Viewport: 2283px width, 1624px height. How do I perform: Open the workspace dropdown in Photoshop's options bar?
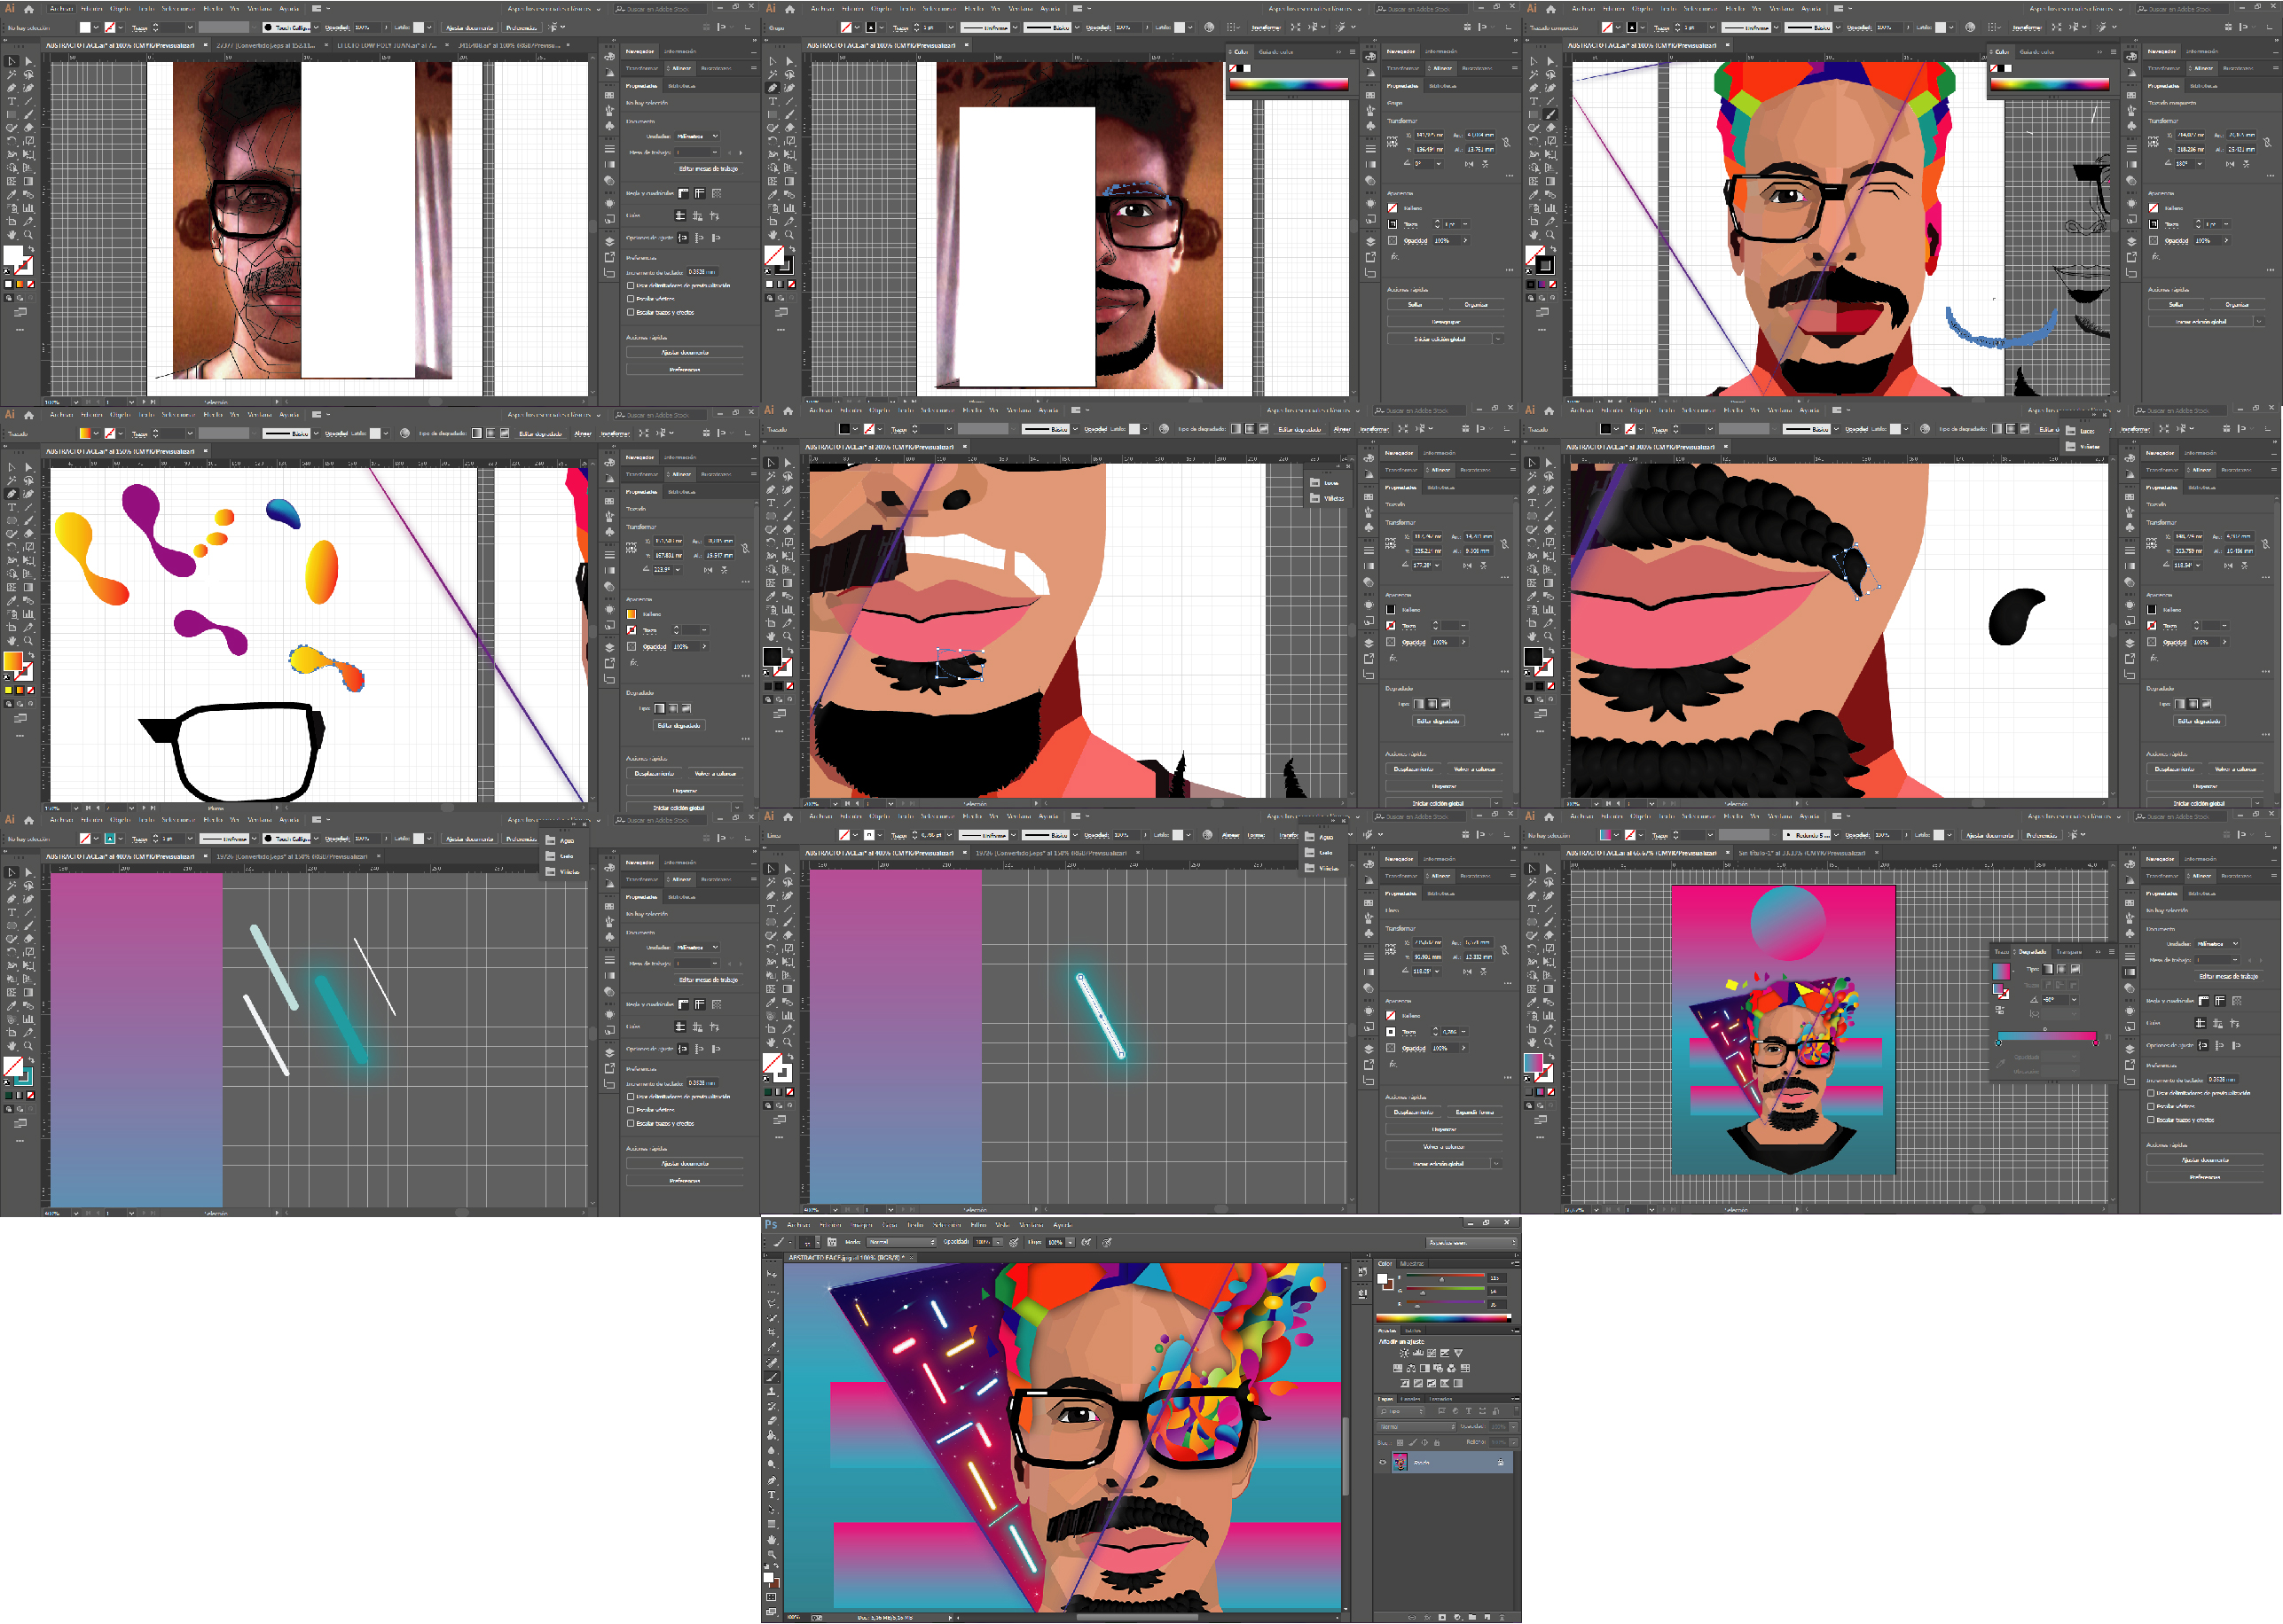pyautogui.click(x=1471, y=1243)
